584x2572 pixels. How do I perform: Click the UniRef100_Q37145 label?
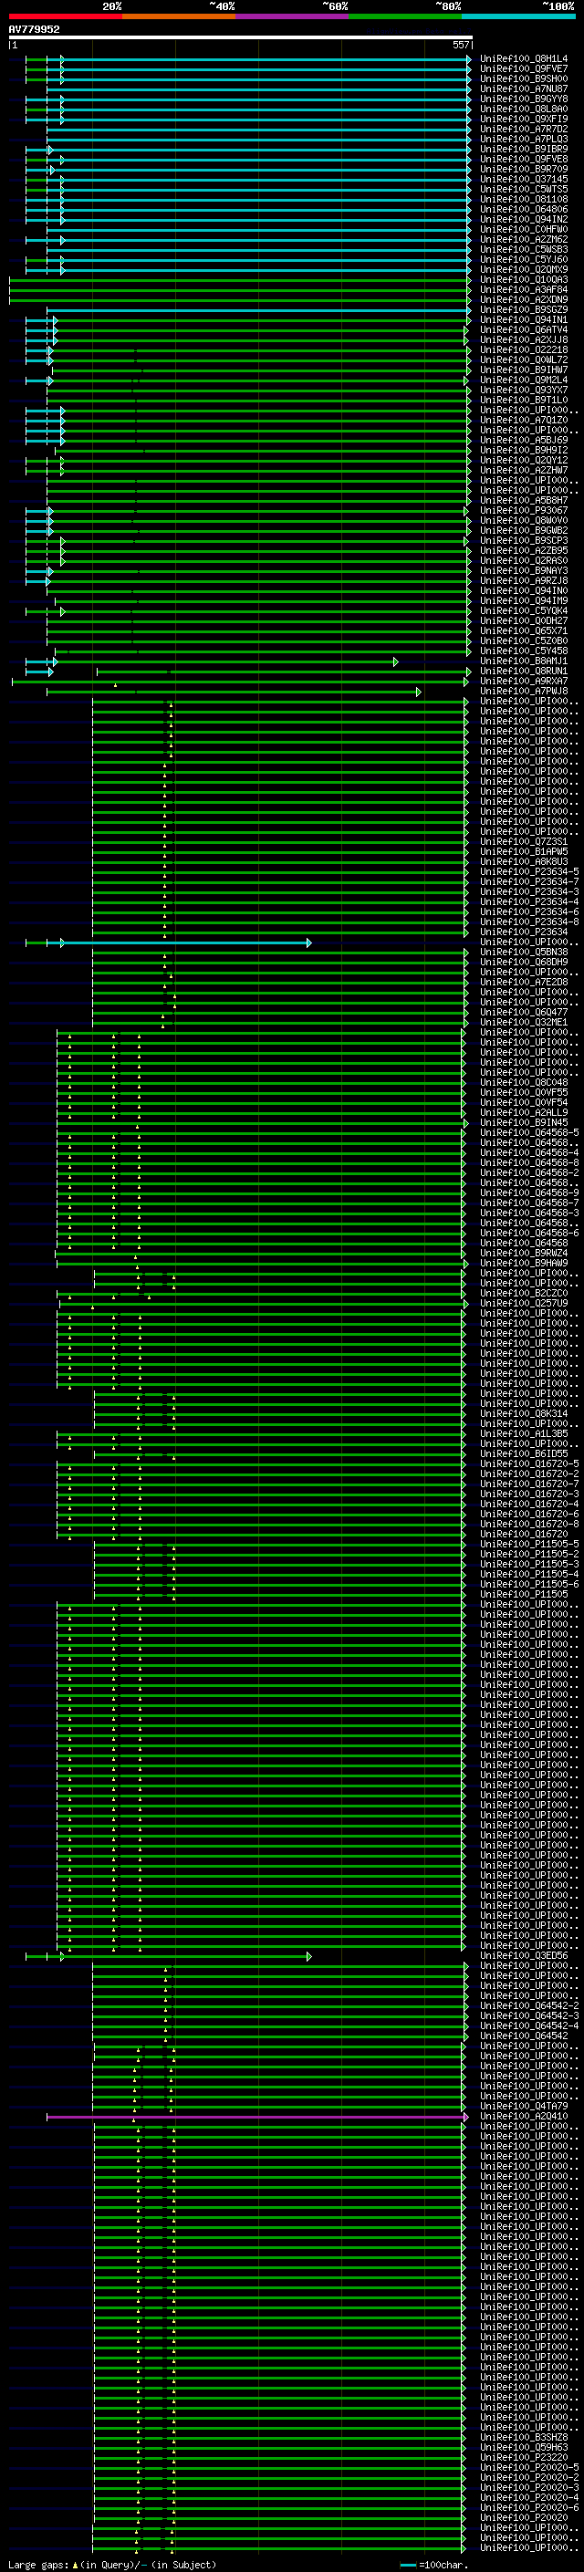[x=524, y=179]
